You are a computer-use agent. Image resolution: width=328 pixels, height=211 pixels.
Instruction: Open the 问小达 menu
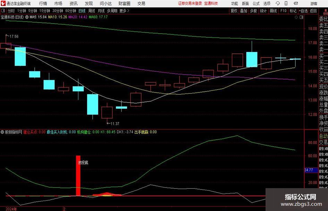coord(106,3)
